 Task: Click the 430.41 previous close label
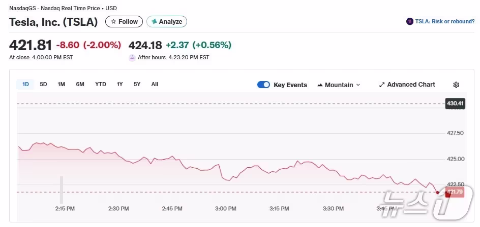[x=455, y=104]
